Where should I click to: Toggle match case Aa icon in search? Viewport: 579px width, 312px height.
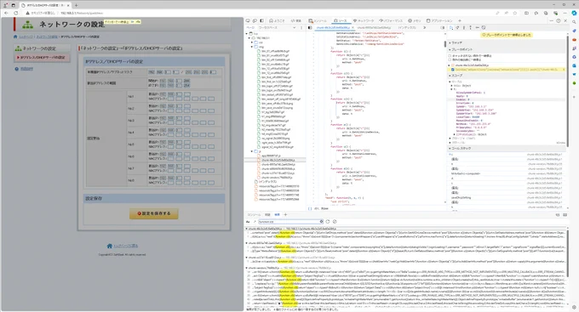click(x=248, y=222)
